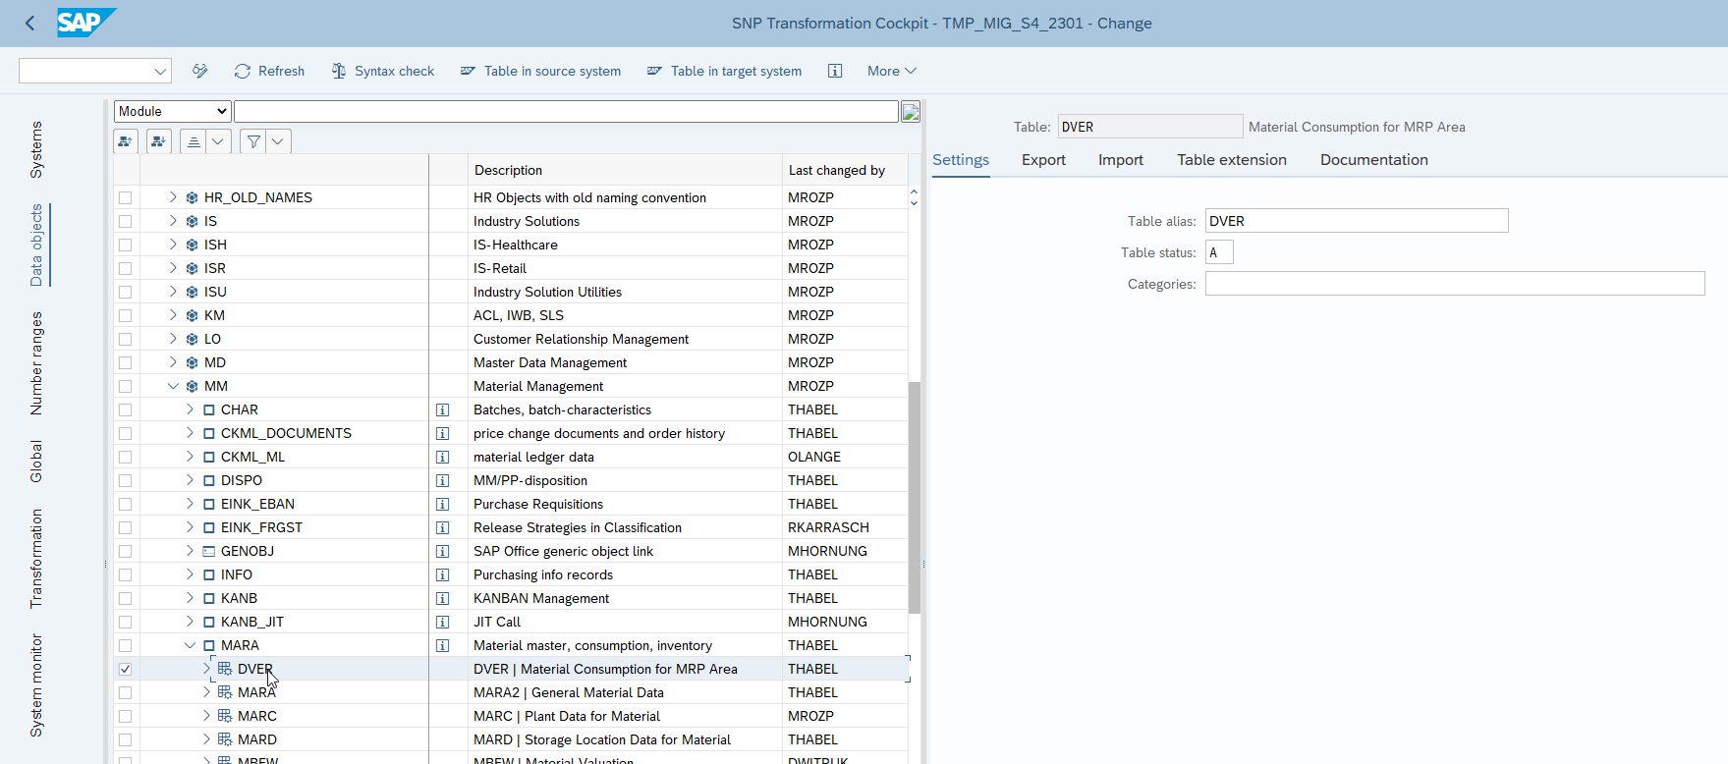The width and height of the screenshot is (1728, 764).
Task: Tick the checkbox for HR_OLD_NAMES row
Action: (x=125, y=197)
